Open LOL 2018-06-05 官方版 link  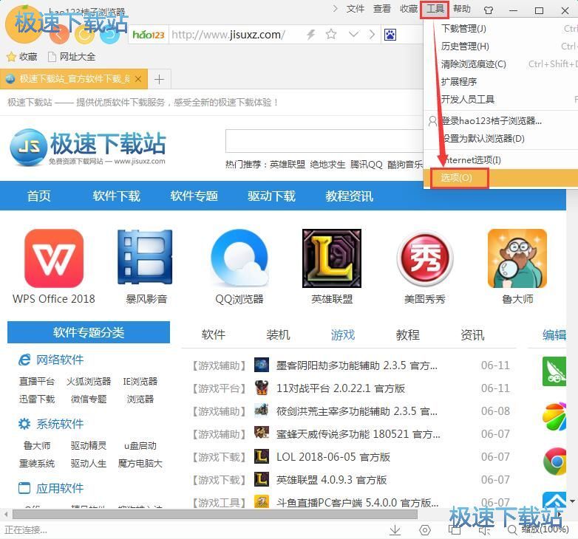[333, 457]
